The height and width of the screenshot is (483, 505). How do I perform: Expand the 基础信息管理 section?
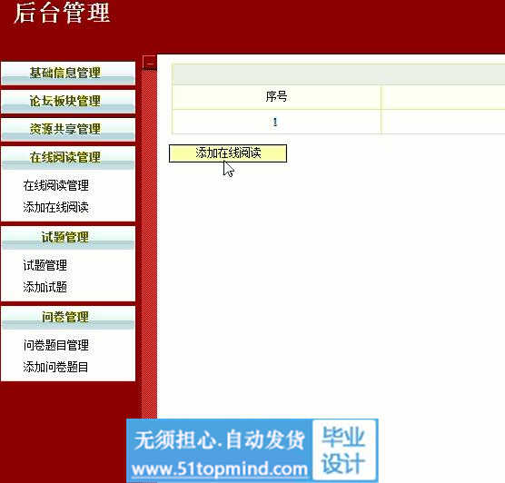68,74
